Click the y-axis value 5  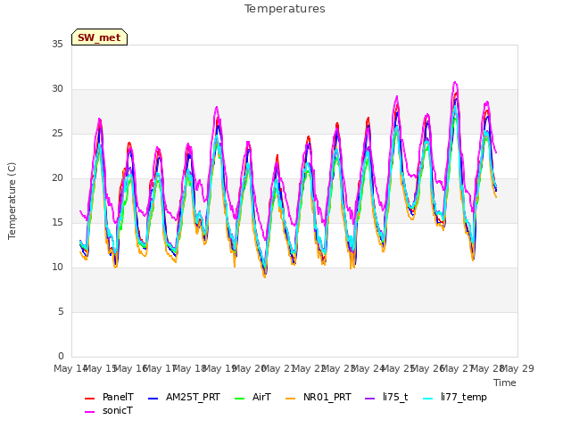[61, 311]
